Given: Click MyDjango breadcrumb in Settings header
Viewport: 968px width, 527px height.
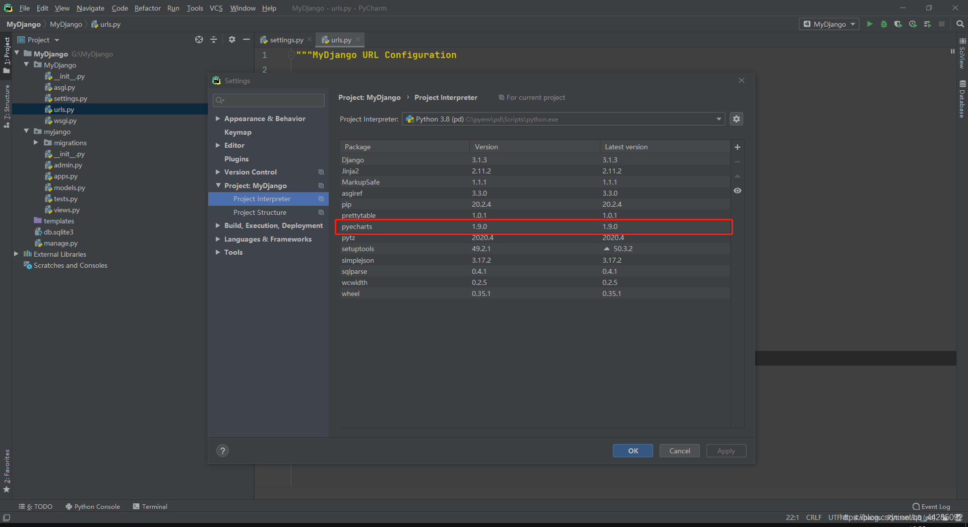Looking at the screenshot, I should (x=370, y=97).
